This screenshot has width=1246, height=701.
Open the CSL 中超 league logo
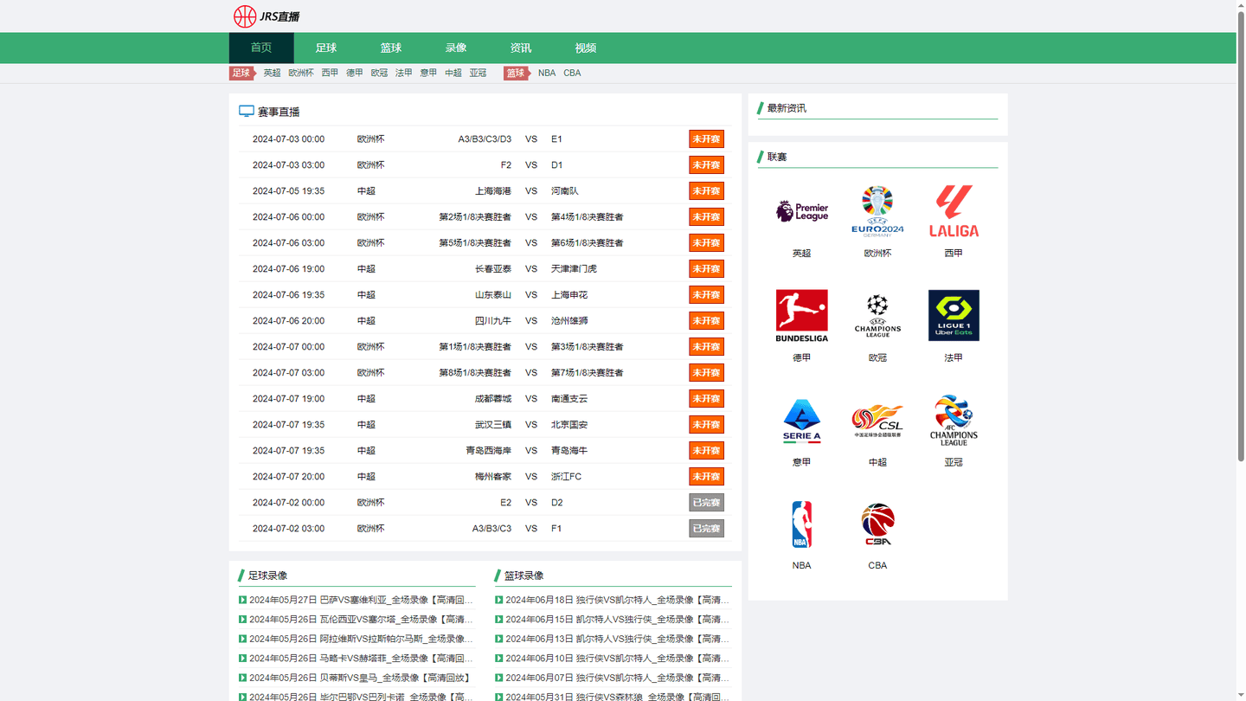coord(877,421)
